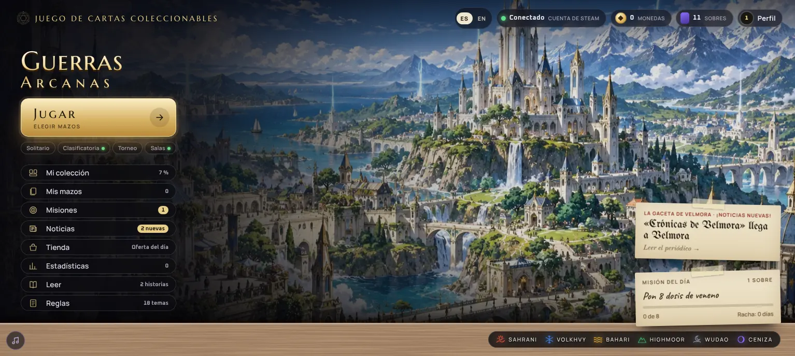Click the arrow on Jugar button
Viewport: 795px width, 356px height.
coord(160,117)
